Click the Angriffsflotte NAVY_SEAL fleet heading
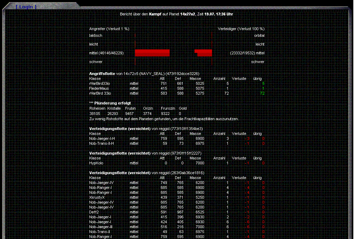The height and width of the screenshot is (239, 354). 144,74
